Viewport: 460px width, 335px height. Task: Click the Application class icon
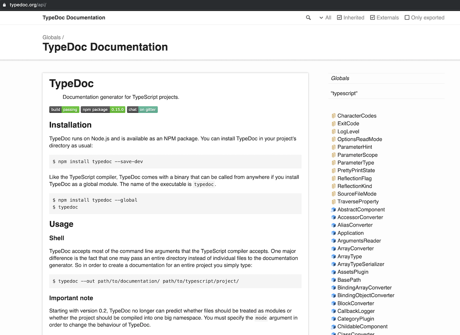333,233
